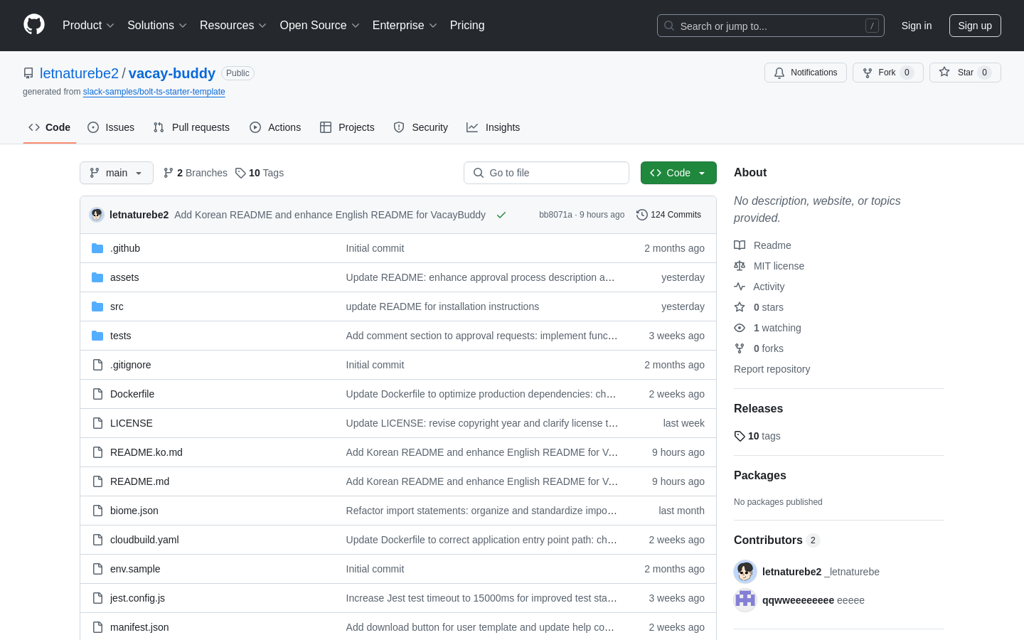
Task: Open the env.sample file
Action: pyautogui.click(x=135, y=569)
